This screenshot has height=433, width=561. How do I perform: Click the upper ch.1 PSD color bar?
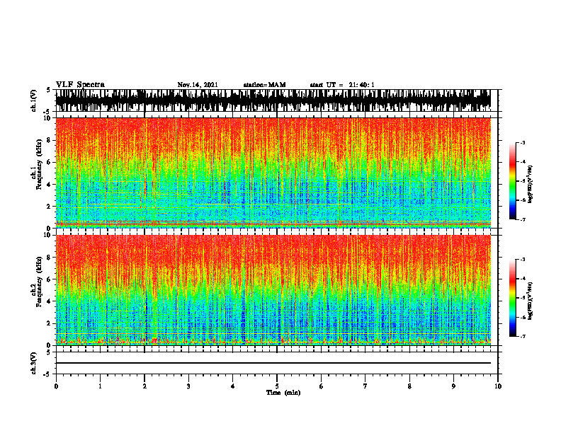513,181
